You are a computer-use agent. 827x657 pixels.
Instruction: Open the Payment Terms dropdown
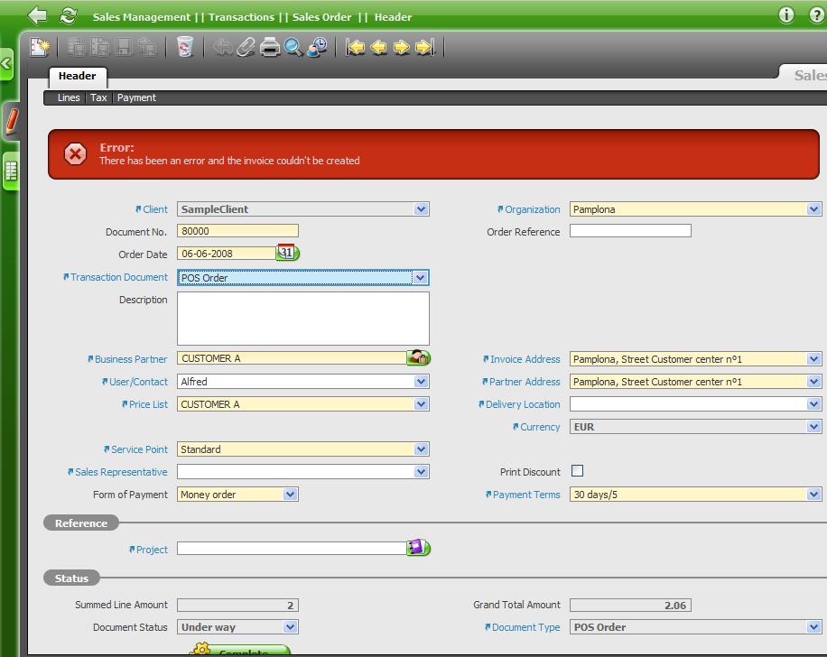pos(813,495)
